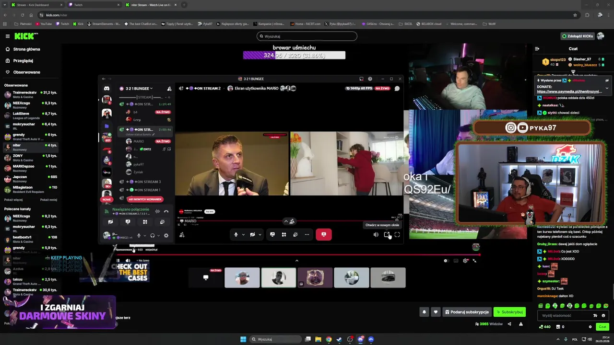The width and height of the screenshot is (614, 345).
Task: Open camera options arrow in call bar
Action: click(260, 234)
